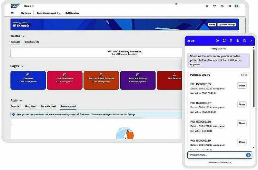Open the Tools and Settings page tile
The image size is (258, 170).
point(138,80)
